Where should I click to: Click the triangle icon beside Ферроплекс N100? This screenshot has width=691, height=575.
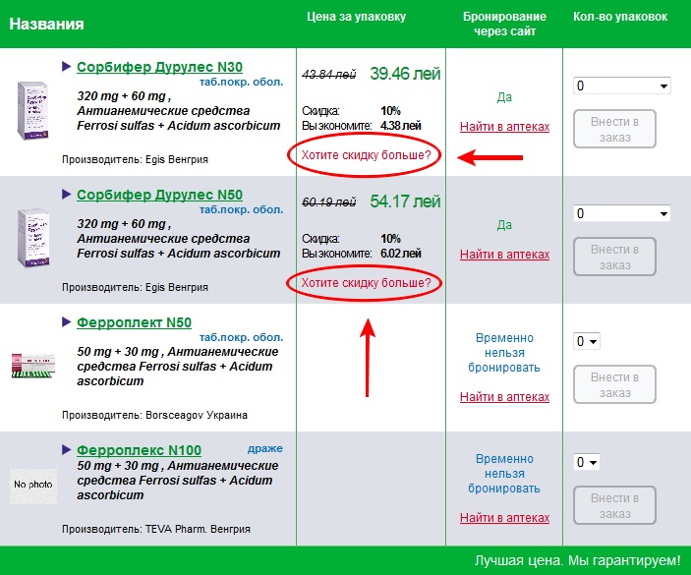tap(66, 449)
